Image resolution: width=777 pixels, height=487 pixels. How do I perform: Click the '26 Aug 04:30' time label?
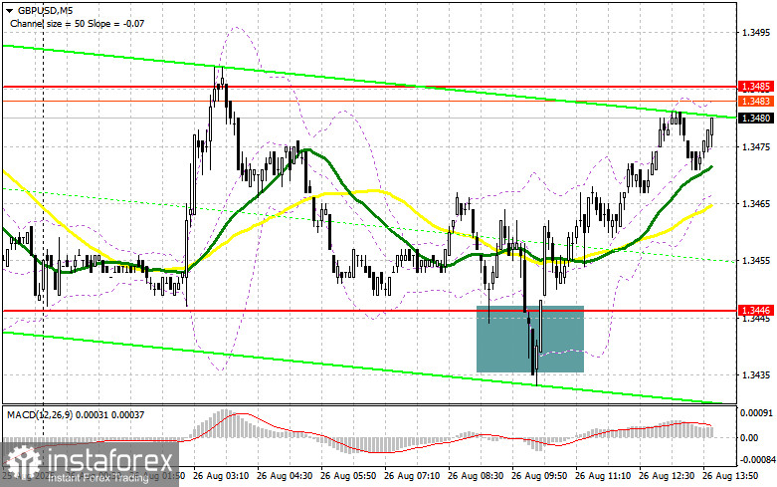(x=285, y=476)
